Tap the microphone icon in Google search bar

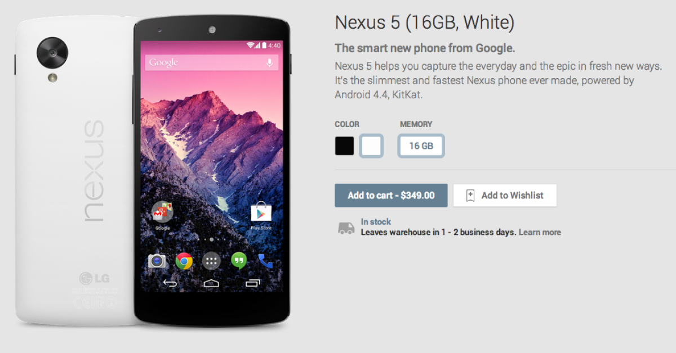269,62
